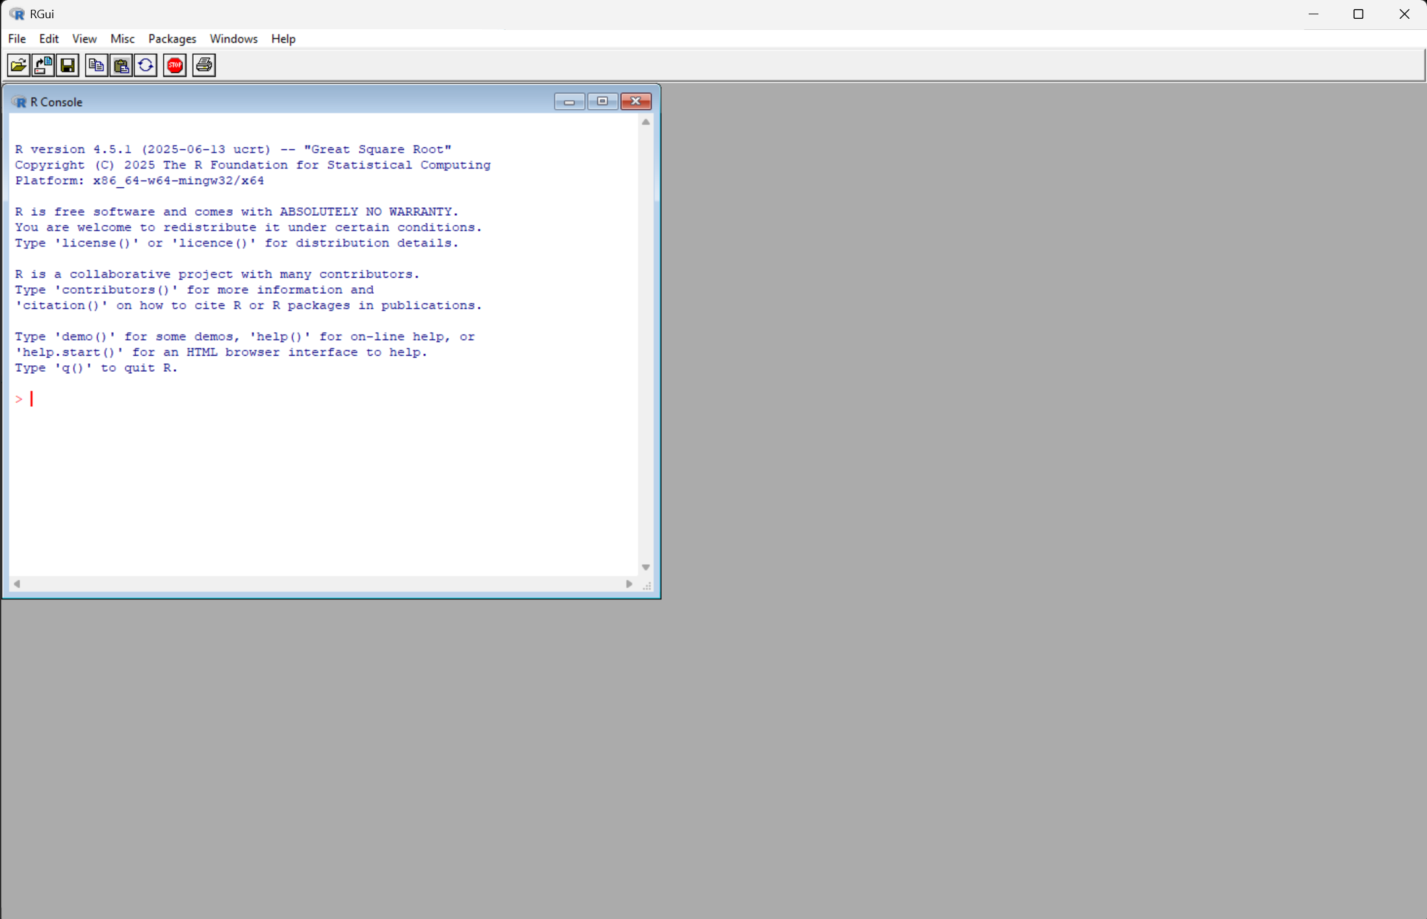Screen dimensions: 1427x919
Task: Open the File menu
Action: (x=17, y=39)
